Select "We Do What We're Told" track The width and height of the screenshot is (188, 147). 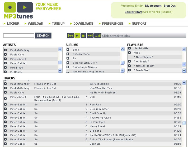pos(113,135)
